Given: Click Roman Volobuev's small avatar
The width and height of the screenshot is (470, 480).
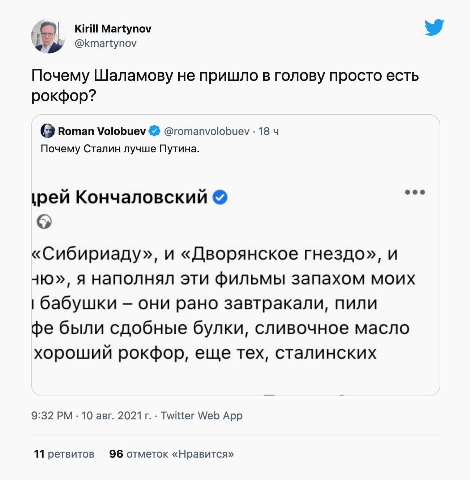Looking at the screenshot, I should click(x=48, y=131).
